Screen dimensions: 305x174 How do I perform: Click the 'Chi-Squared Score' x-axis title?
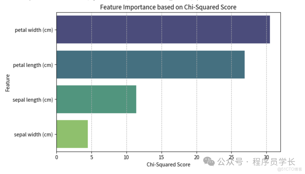pyautogui.click(x=168, y=164)
